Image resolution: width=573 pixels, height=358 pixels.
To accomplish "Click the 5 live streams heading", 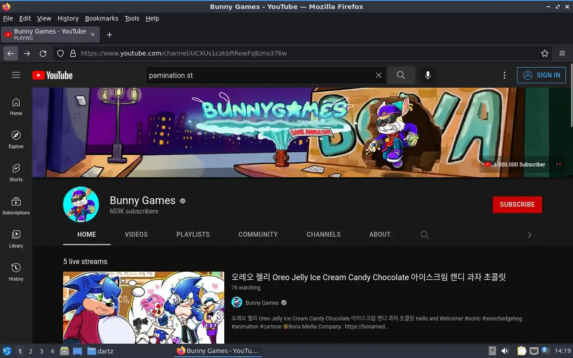I will point(85,261).
